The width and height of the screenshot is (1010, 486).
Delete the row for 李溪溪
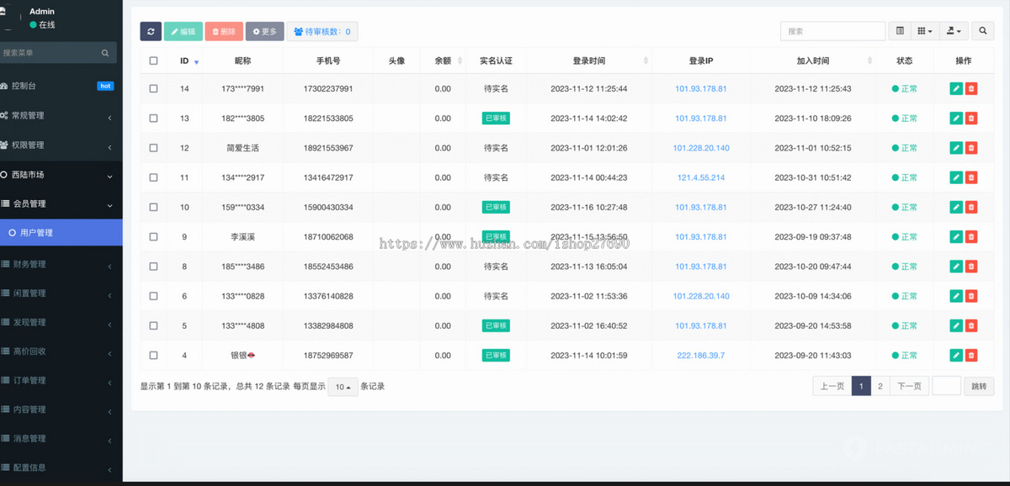pyautogui.click(x=971, y=237)
